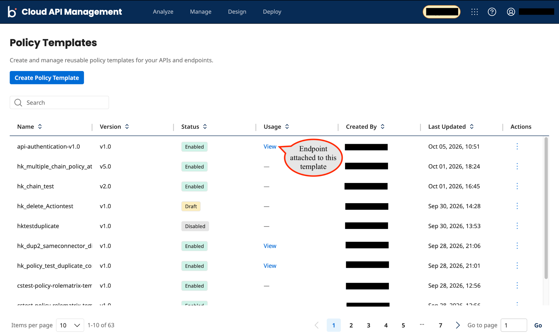Go to page 4
Viewport: 559px width, 336px height.
click(386, 325)
